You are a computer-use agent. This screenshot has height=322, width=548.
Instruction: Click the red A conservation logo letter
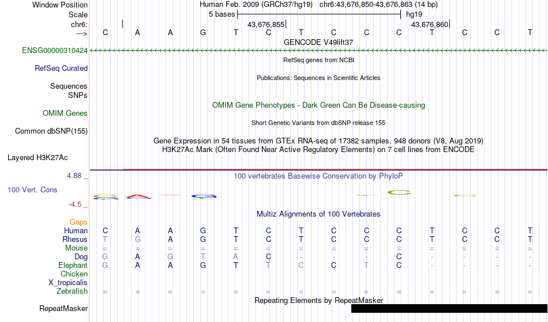[138, 196]
